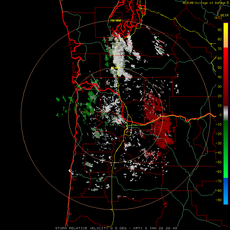Click the 40 value on the velocity scale

pyautogui.click(x=220, y=77)
